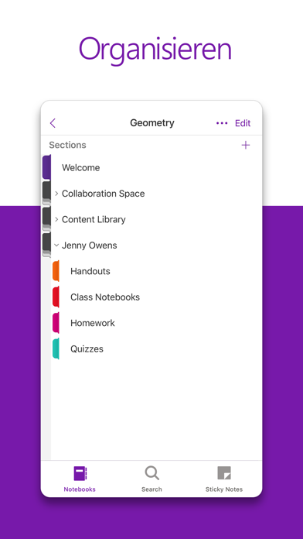The height and width of the screenshot is (539, 303).
Task: Switch to Sticky Notes tab label
Action: (x=224, y=489)
